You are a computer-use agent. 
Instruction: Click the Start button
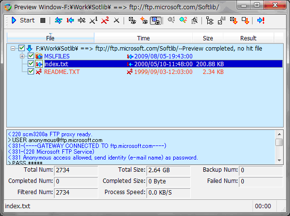(x=23, y=20)
